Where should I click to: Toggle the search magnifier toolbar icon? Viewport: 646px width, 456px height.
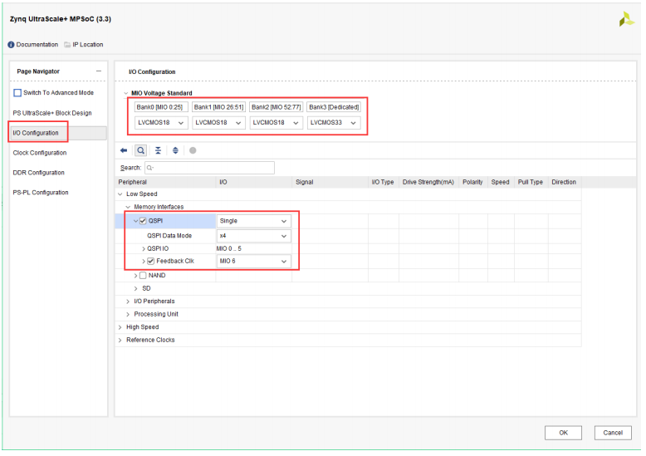(x=141, y=151)
